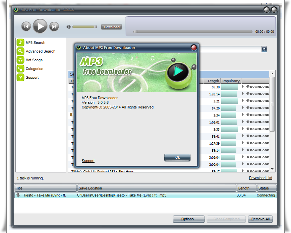Download the 2:00:04 length track
This screenshot has width=291, height=233.
tap(258, 164)
